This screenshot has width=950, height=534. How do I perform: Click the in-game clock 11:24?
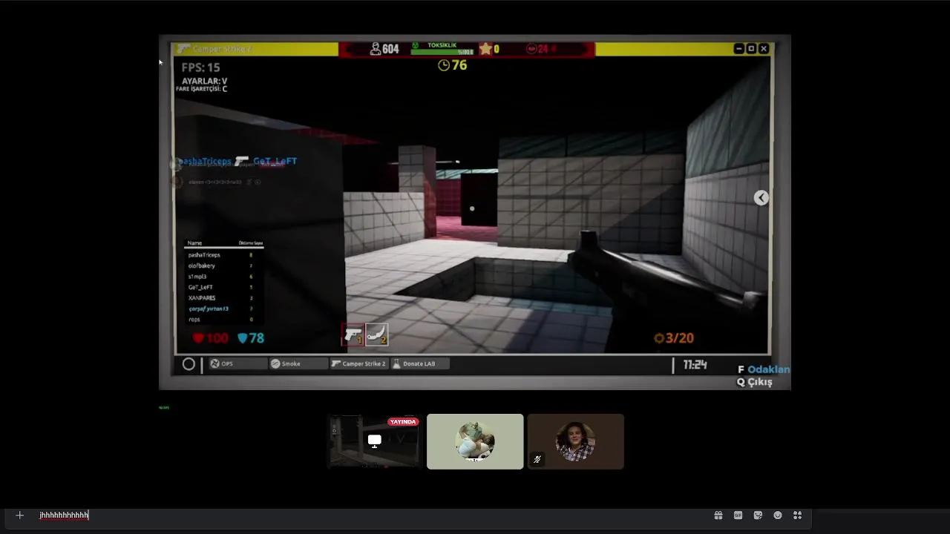pyautogui.click(x=695, y=365)
